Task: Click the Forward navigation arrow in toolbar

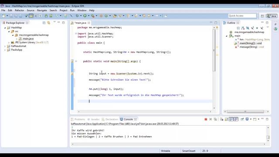Action: [x=157, y=16]
